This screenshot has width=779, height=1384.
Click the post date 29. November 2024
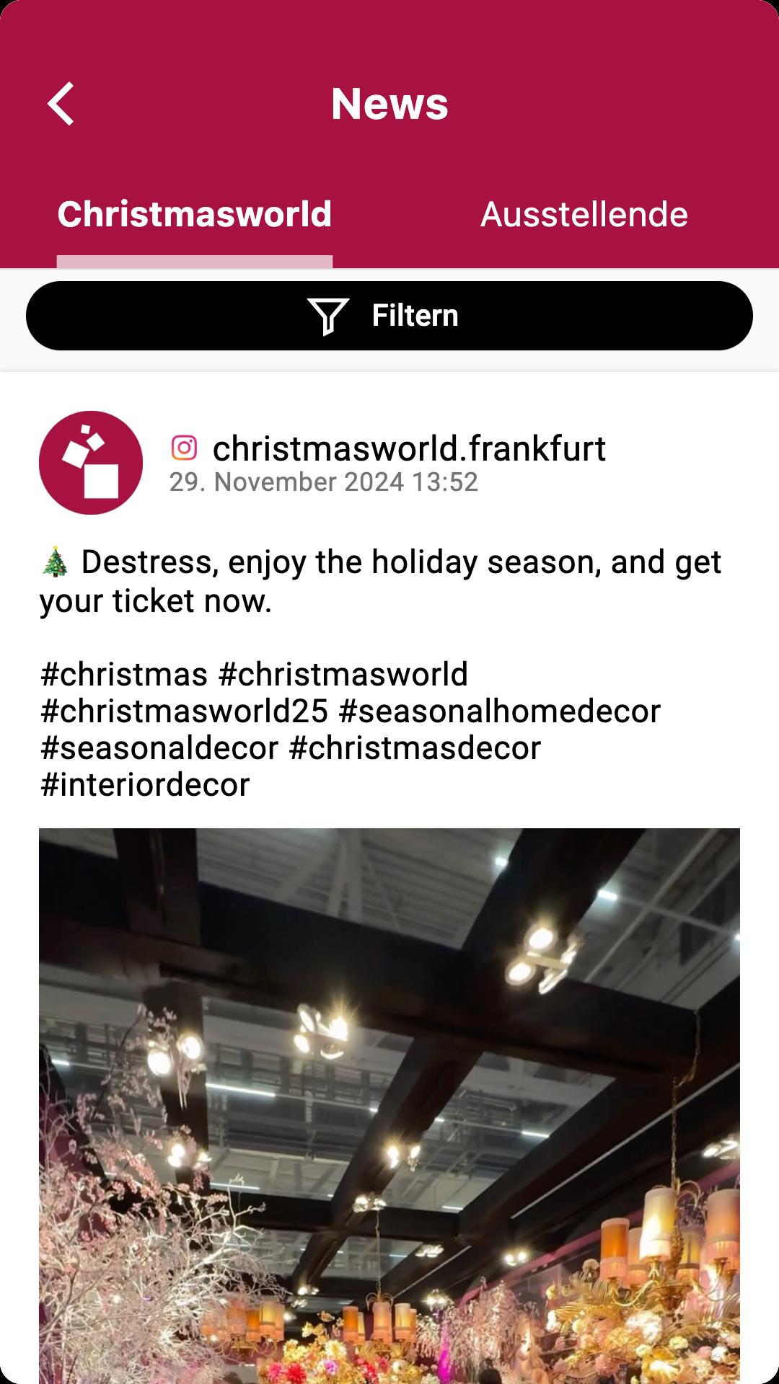tap(286, 482)
